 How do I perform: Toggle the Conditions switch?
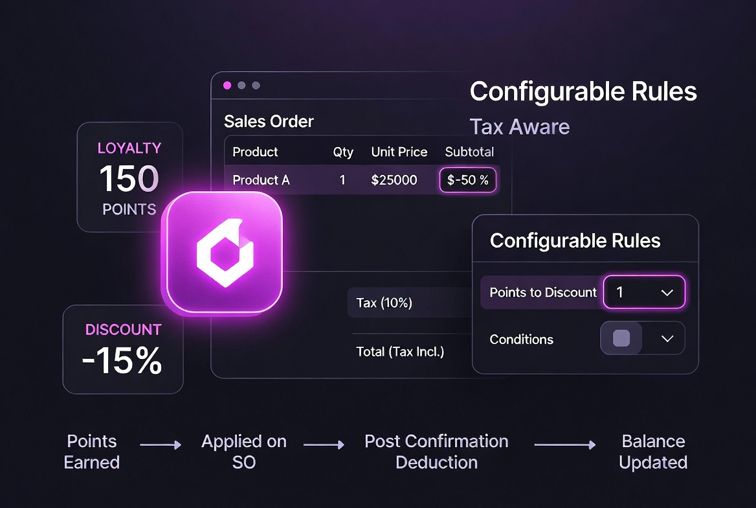point(621,338)
